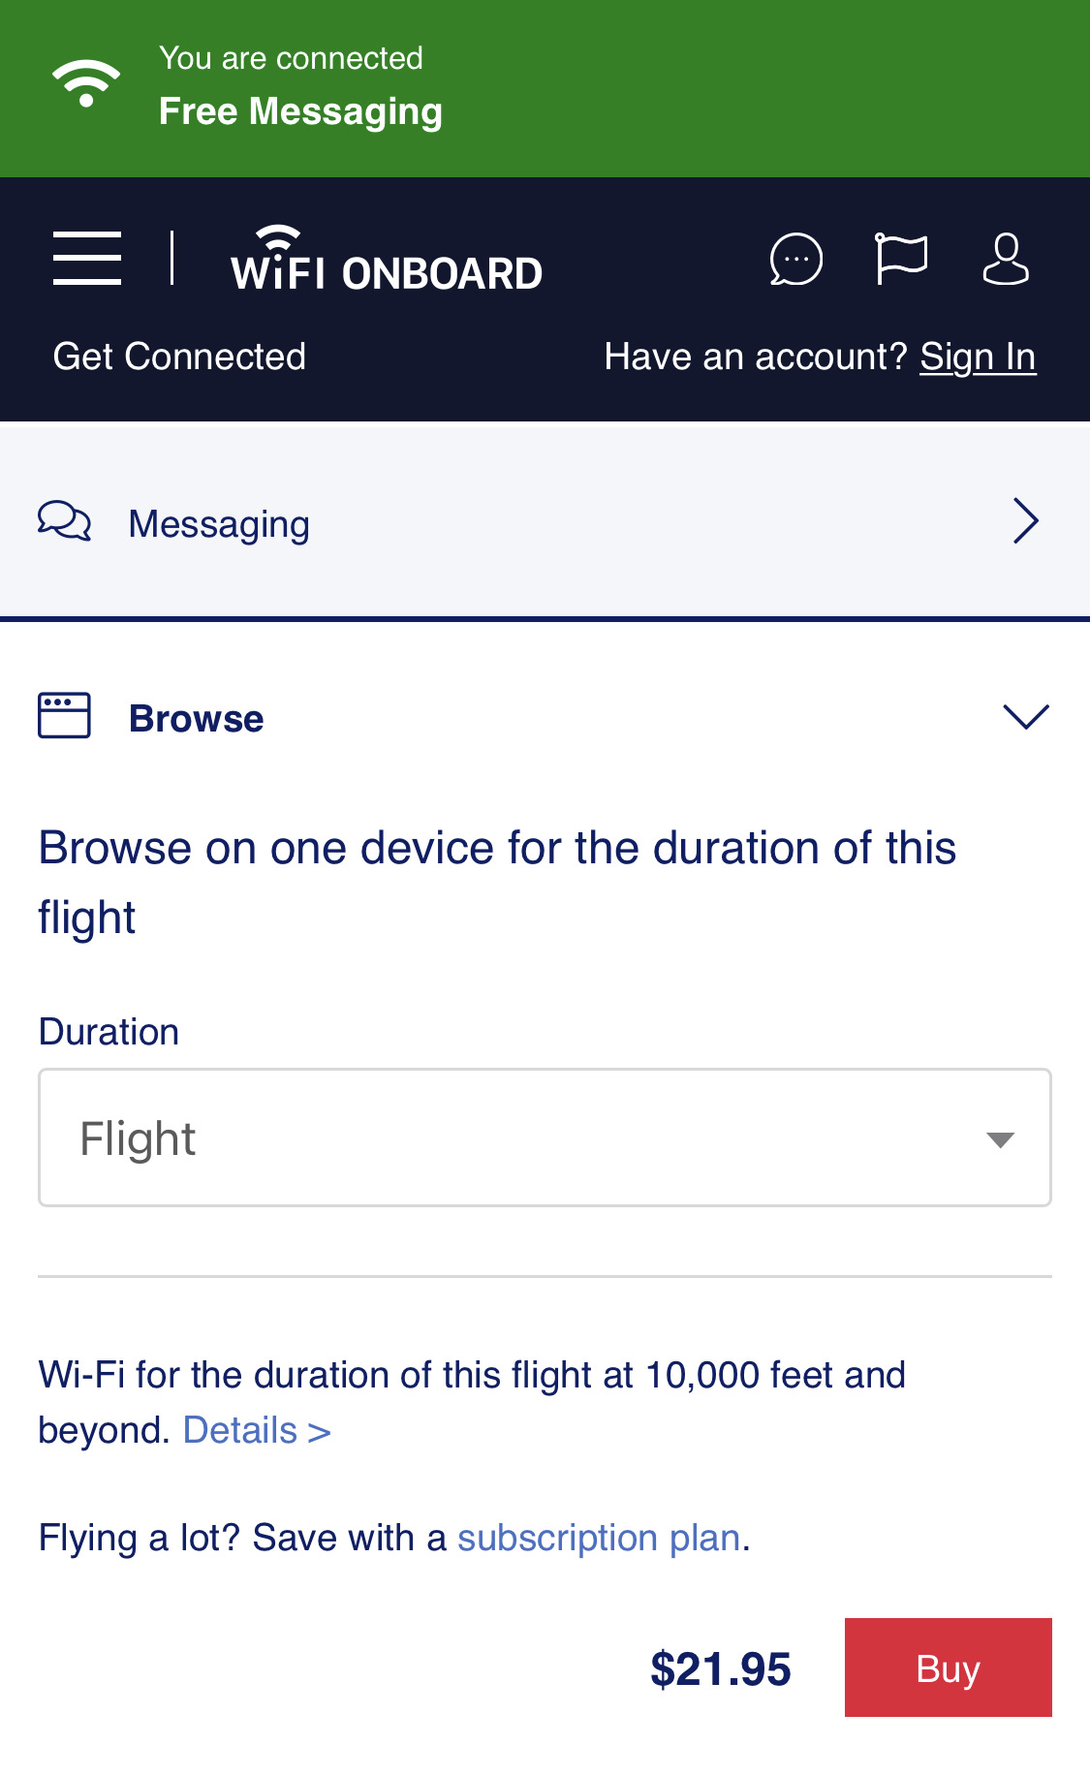Collapse the Browse section chevron

pos(1025,717)
